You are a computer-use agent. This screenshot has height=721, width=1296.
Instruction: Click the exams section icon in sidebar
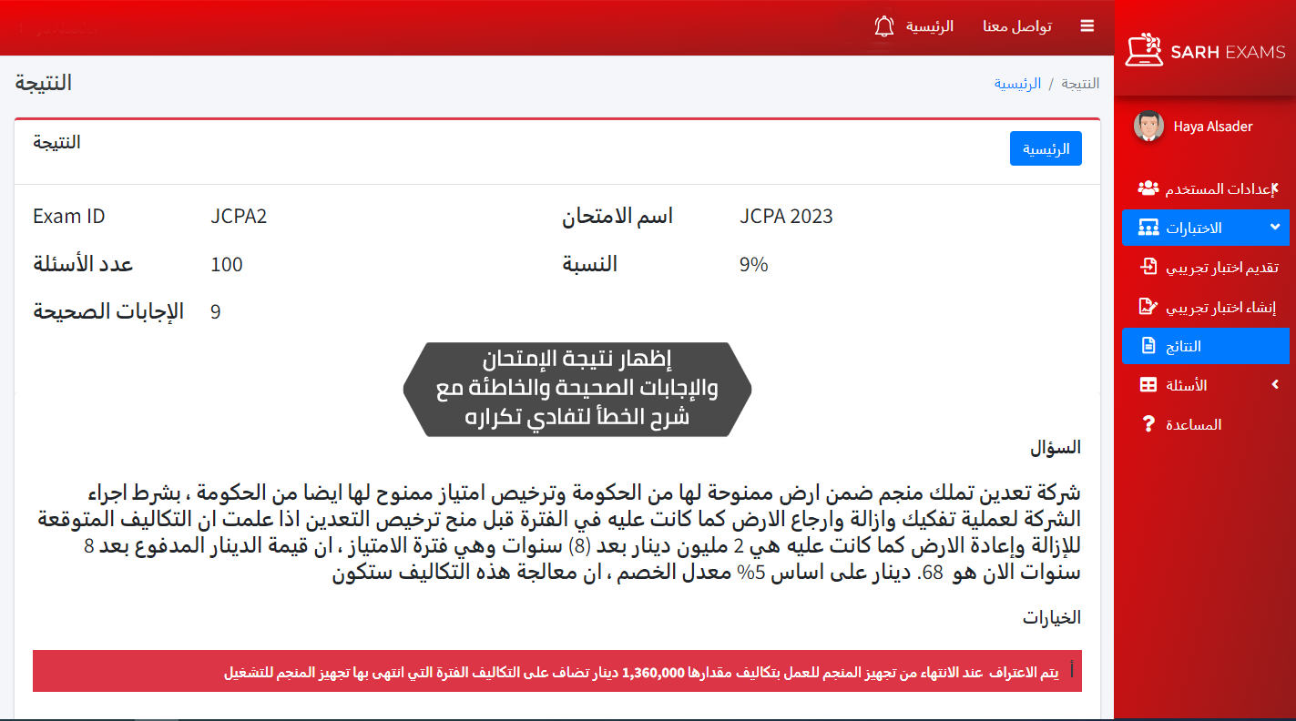pos(1148,228)
